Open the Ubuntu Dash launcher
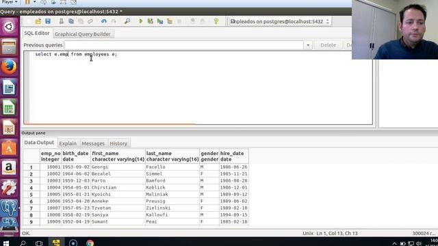 tap(9, 27)
